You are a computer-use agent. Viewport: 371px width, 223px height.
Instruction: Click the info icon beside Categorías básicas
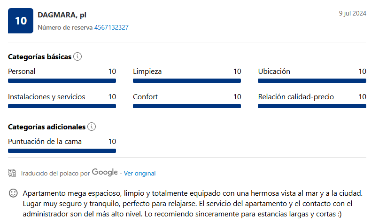point(77,56)
